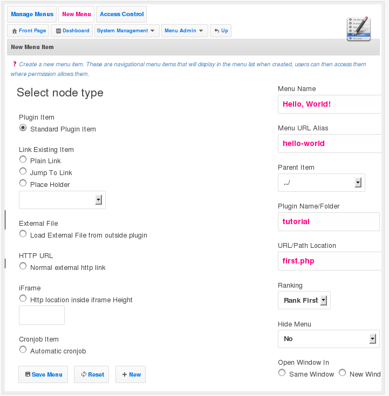Viewport: 389px width, 396px height.
Task: Select the Same Window radio option
Action: pyautogui.click(x=282, y=373)
